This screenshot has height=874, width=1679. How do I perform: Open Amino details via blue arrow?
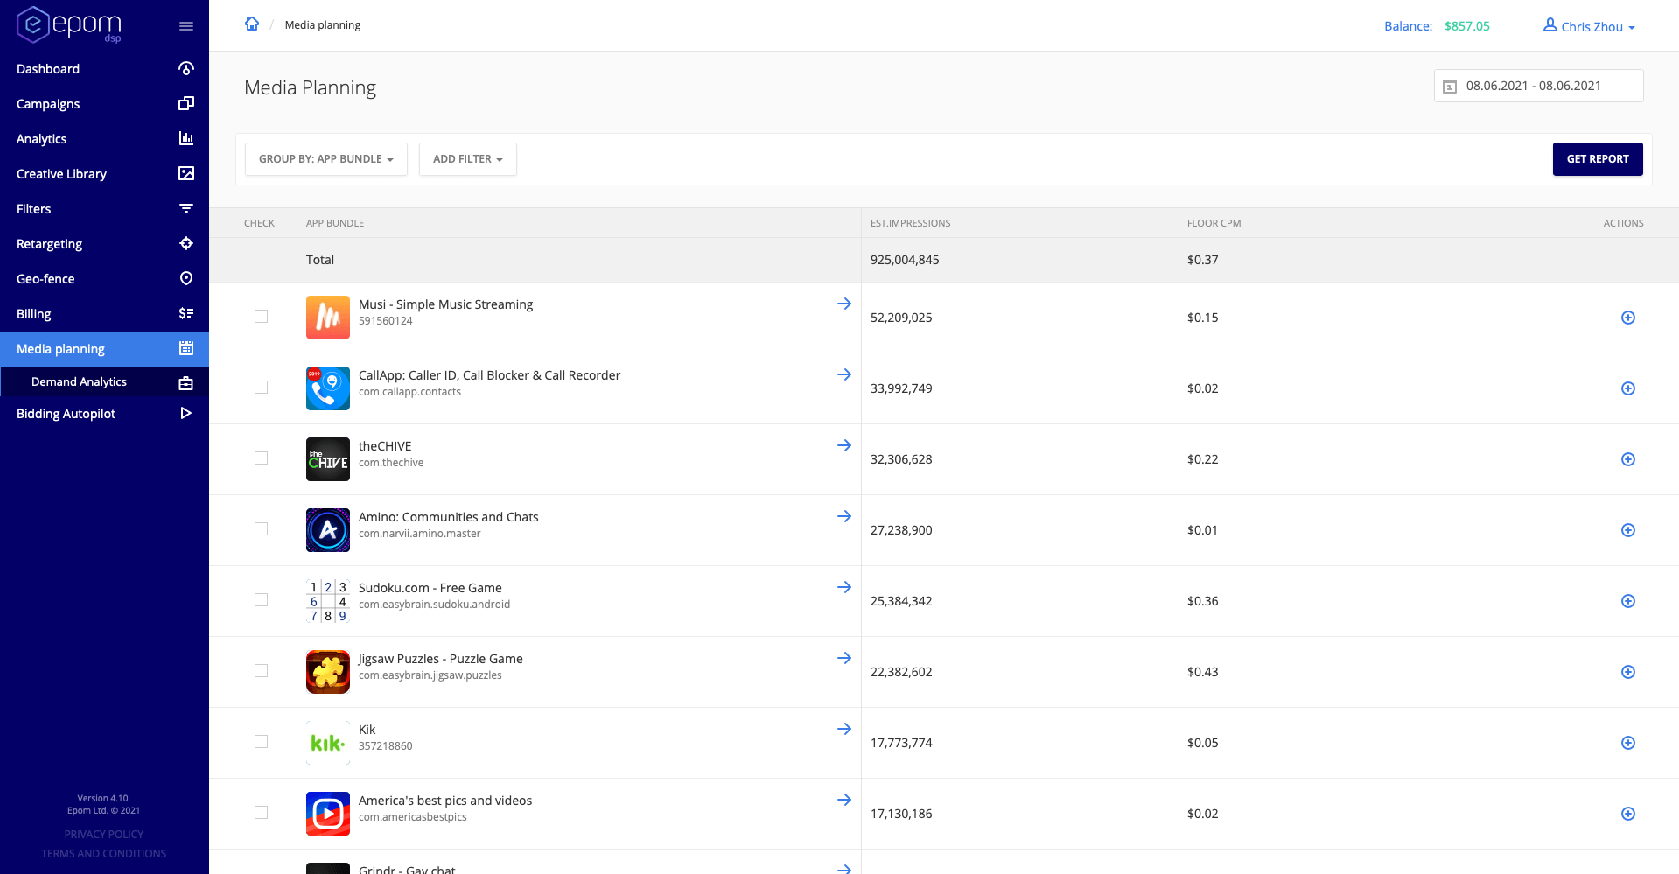(x=844, y=516)
